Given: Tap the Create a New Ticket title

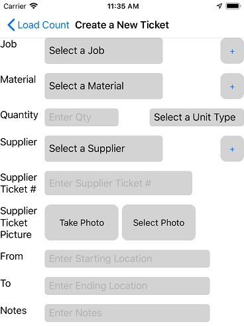Looking at the screenshot, I should click(x=122, y=25).
